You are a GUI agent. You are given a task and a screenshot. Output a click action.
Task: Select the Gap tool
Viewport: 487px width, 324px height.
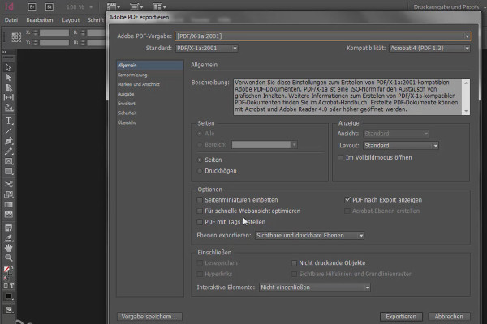8,97
